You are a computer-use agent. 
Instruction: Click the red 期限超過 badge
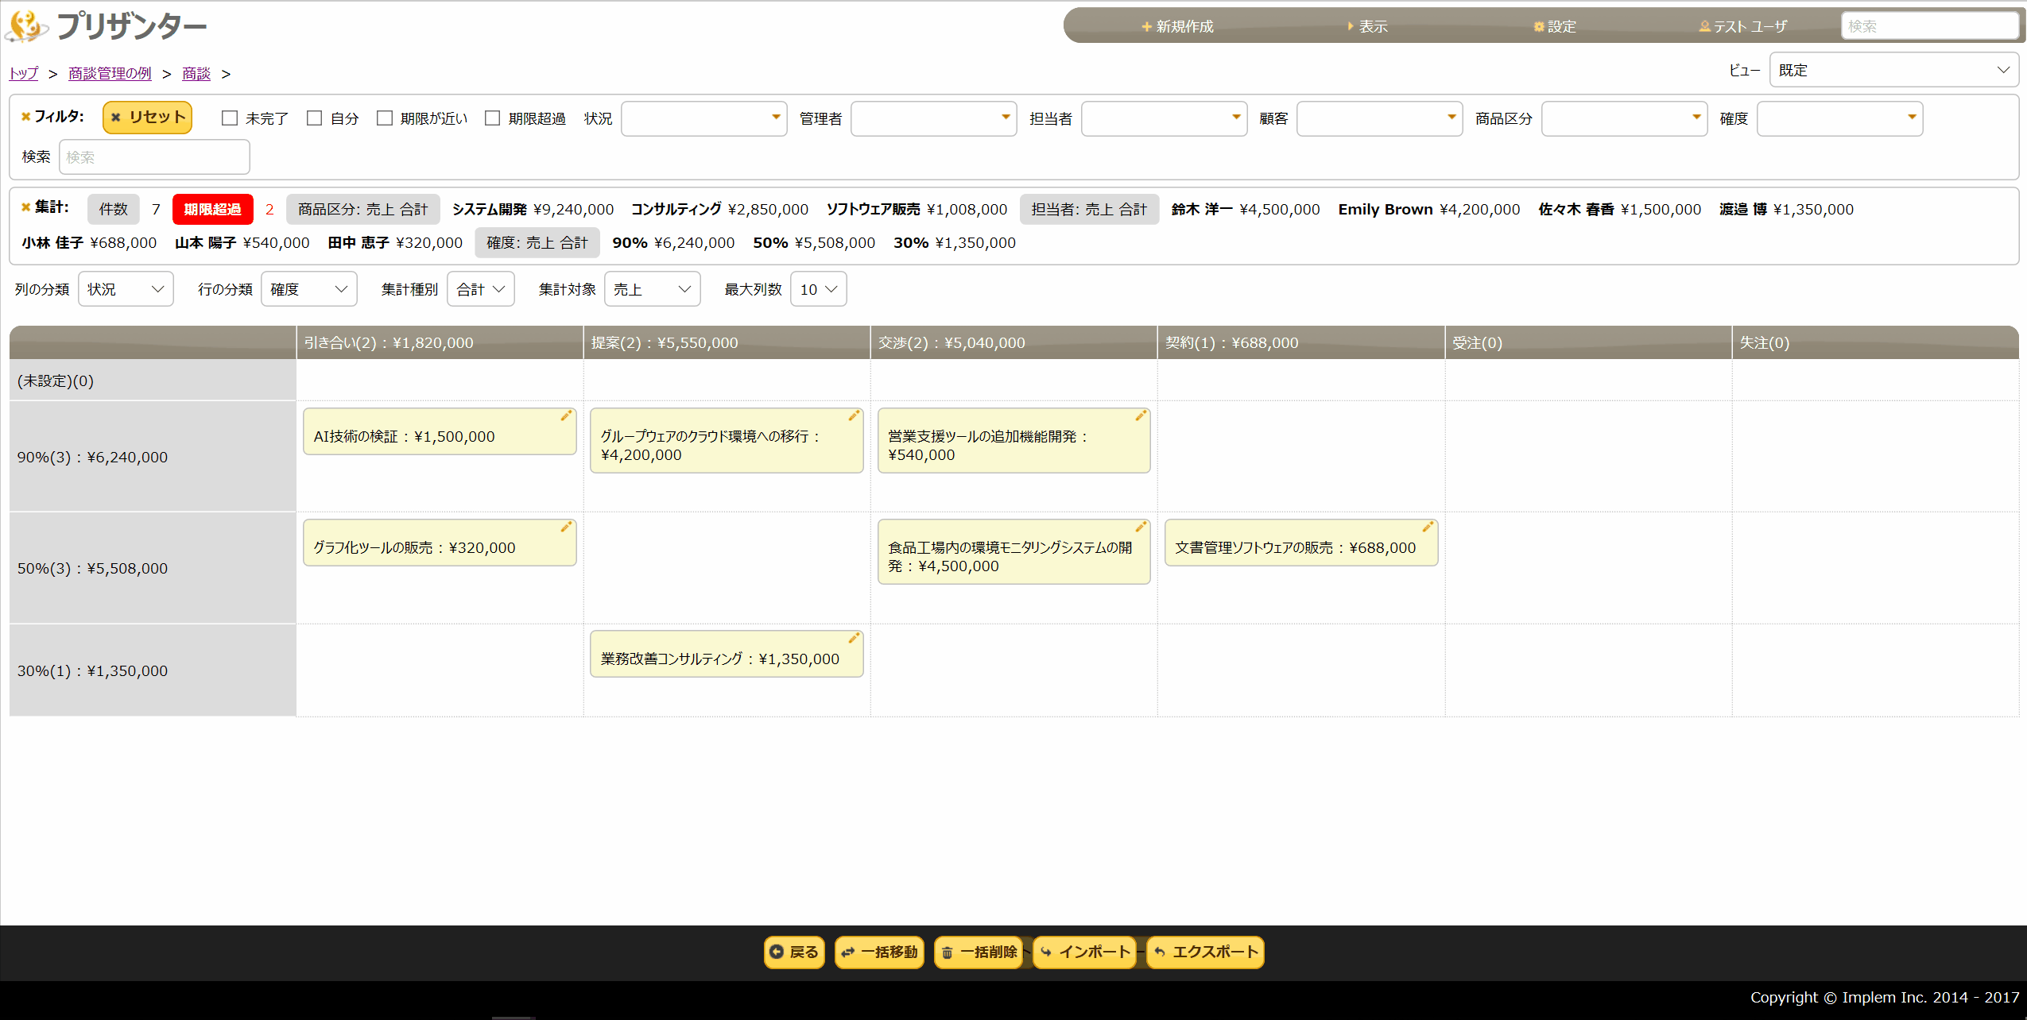coord(212,209)
